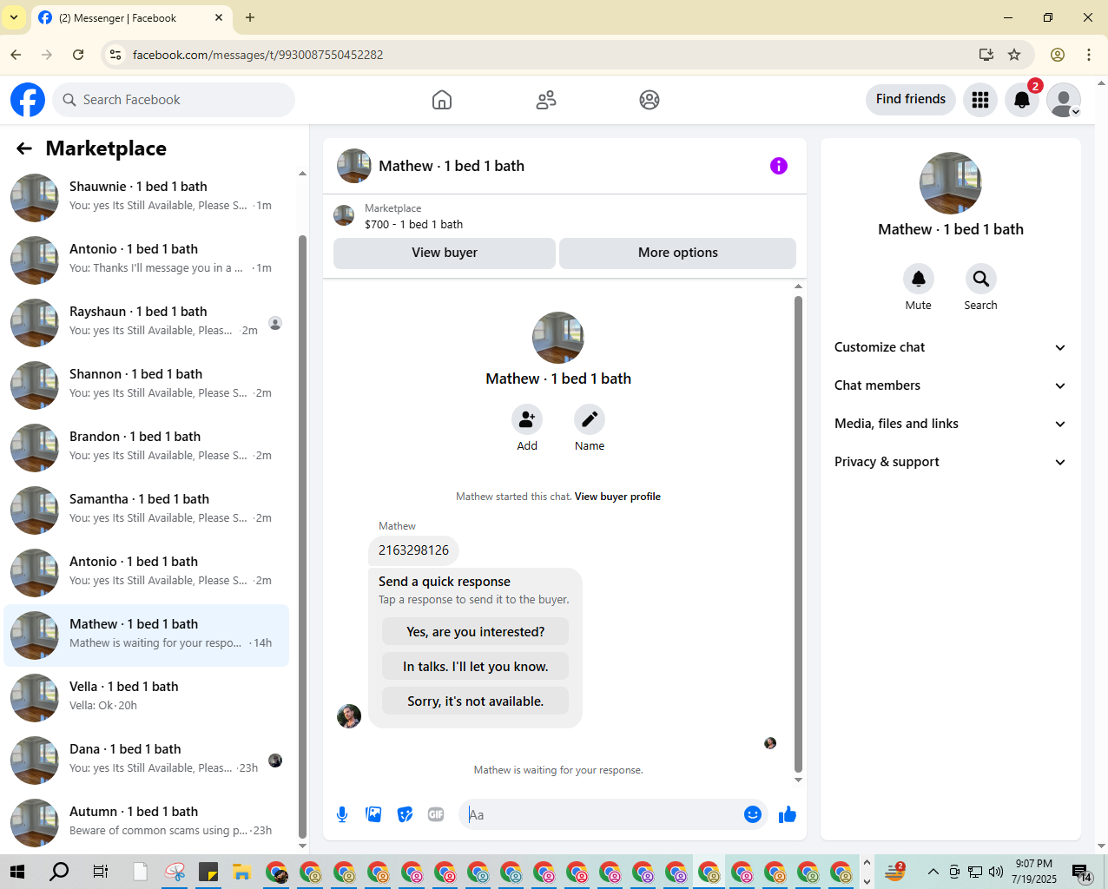Choose a sticker icon
The height and width of the screenshot is (889, 1108).
[406, 814]
